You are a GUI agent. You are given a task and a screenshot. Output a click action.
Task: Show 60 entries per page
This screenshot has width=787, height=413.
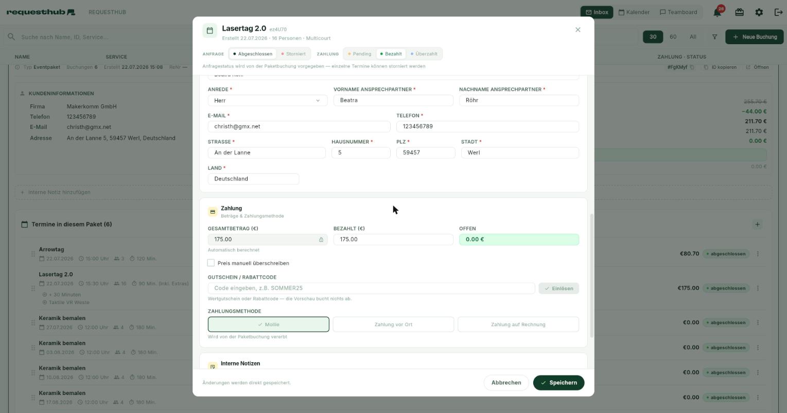(x=673, y=37)
